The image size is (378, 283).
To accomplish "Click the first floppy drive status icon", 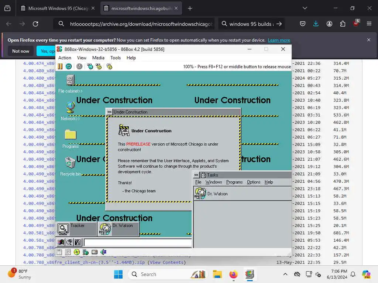I will [x=59, y=252].
